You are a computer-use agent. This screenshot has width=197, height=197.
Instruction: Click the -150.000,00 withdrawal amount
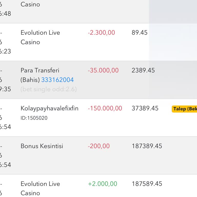[105, 108]
